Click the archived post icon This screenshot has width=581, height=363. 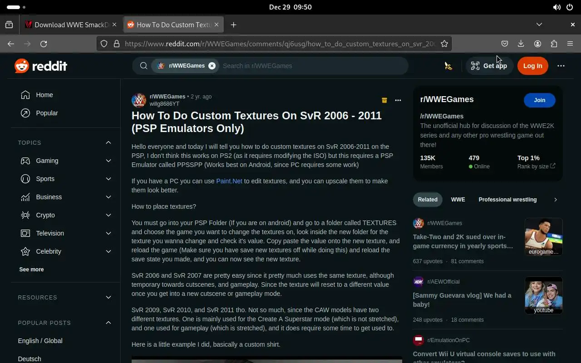point(384,100)
